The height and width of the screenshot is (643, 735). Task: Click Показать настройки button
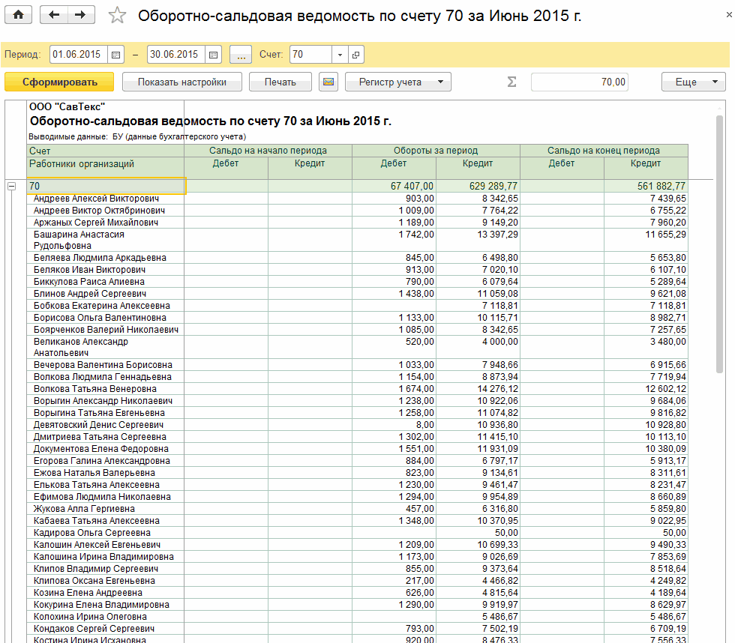(x=181, y=82)
